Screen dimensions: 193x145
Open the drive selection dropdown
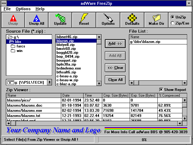49,82
